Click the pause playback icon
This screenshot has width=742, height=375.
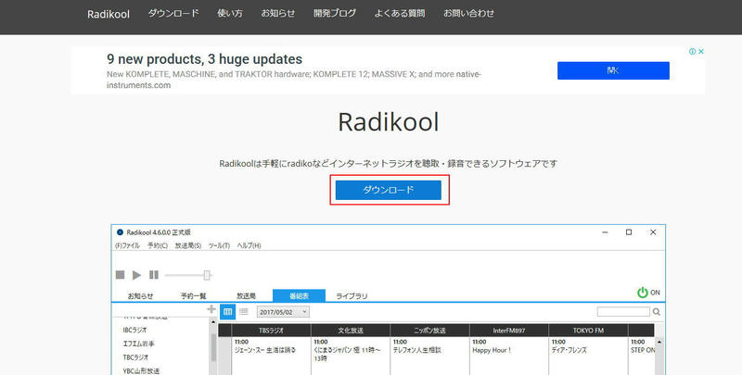pyautogui.click(x=154, y=275)
